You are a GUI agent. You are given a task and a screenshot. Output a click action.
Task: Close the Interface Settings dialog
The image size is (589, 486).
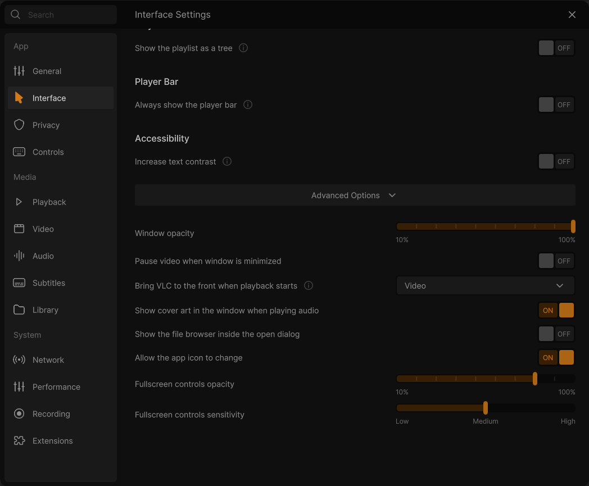(572, 15)
